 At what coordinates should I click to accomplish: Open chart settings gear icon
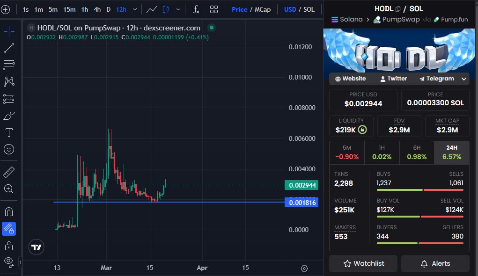coord(304,269)
